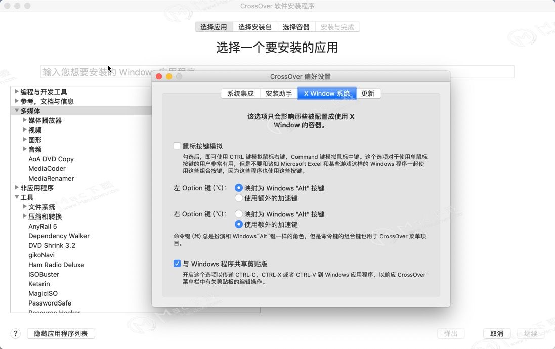
Task: Switch to the 系统集成 tab
Action: click(240, 93)
